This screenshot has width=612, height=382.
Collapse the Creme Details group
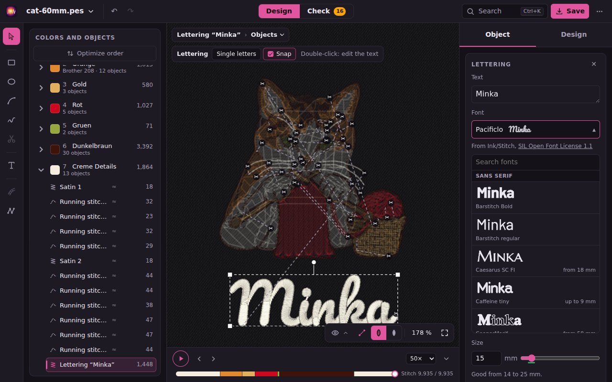(41, 170)
